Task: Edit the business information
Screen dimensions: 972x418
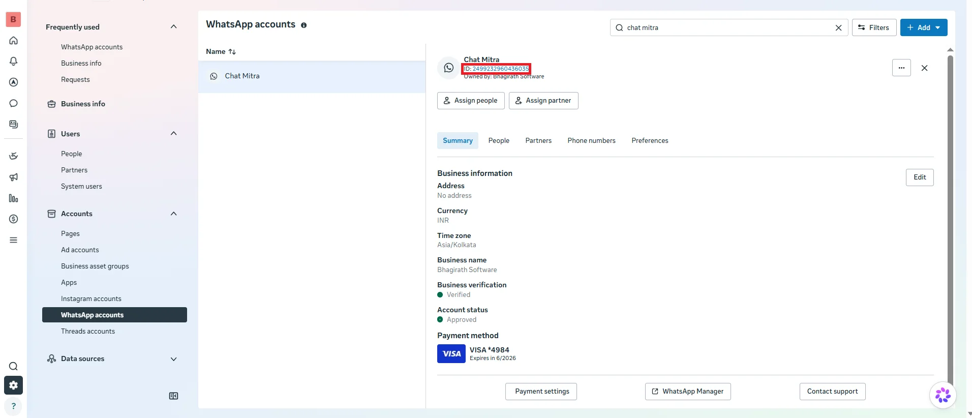Action: click(920, 177)
